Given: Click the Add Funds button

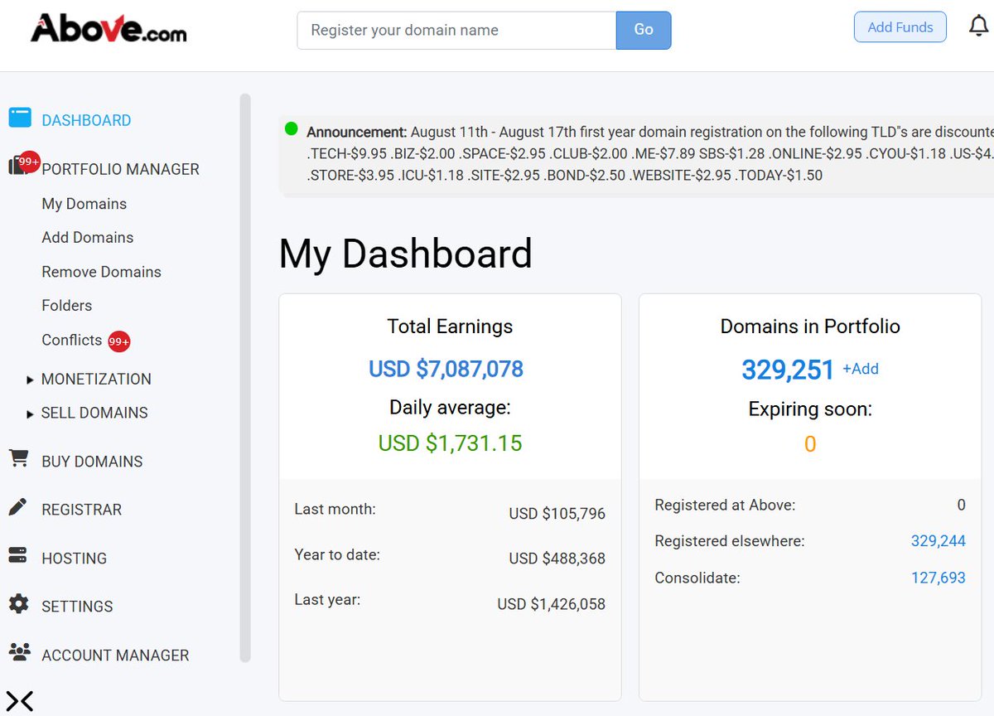Looking at the screenshot, I should (900, 27).
